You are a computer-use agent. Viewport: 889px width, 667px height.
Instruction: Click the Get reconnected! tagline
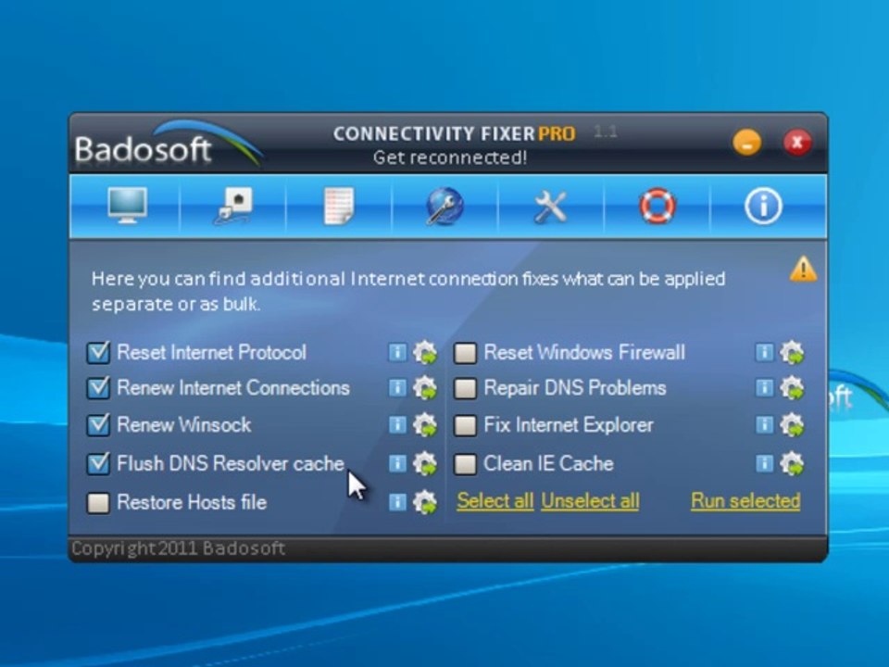(450, 157)
